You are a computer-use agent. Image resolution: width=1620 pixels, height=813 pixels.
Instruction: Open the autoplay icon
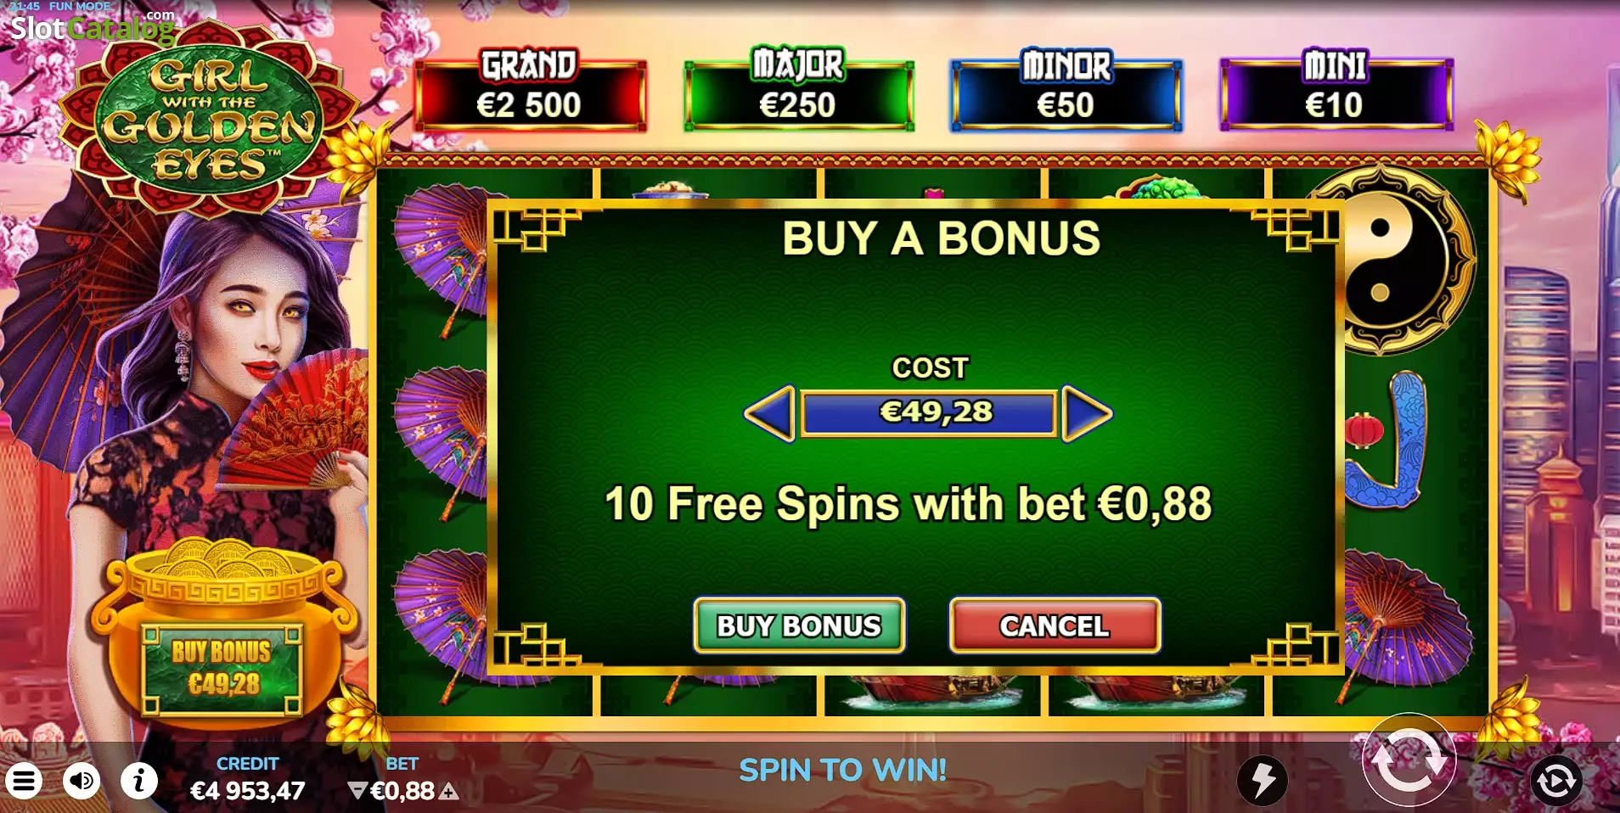pos(1556,780)
